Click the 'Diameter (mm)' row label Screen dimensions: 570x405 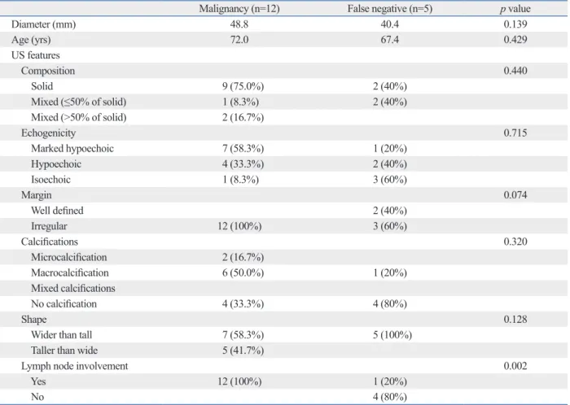(x=44, y=24)
